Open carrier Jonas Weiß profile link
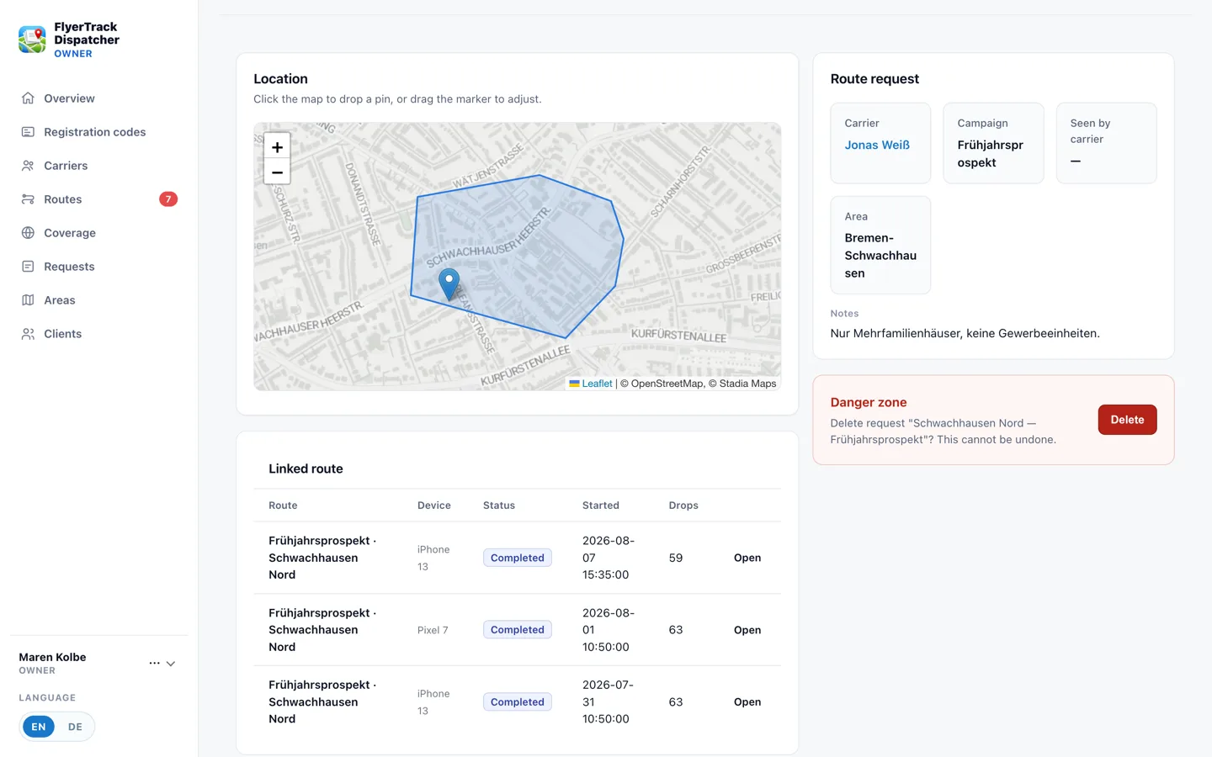The height and width of the screenshot is (757, 1212). tap(877, 145)
